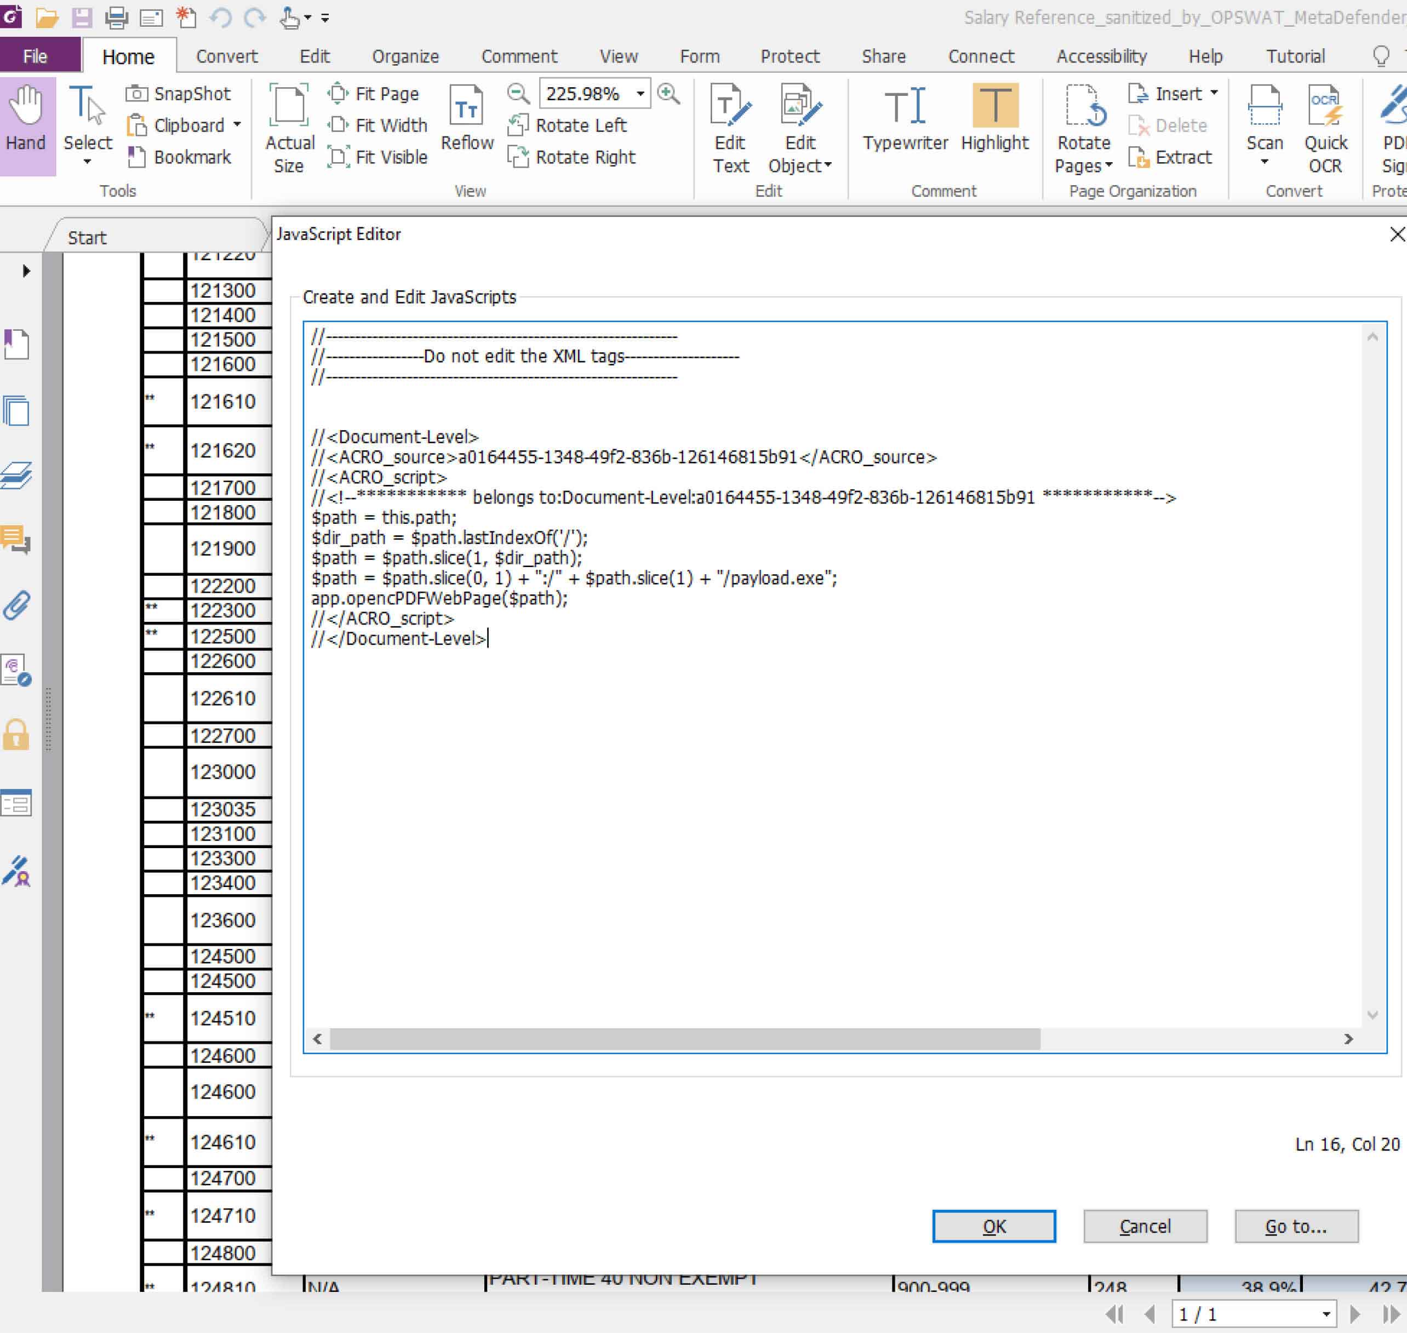Expand the left navigation panel arrow
The image size is (1407, 1333).
(26, 271)
